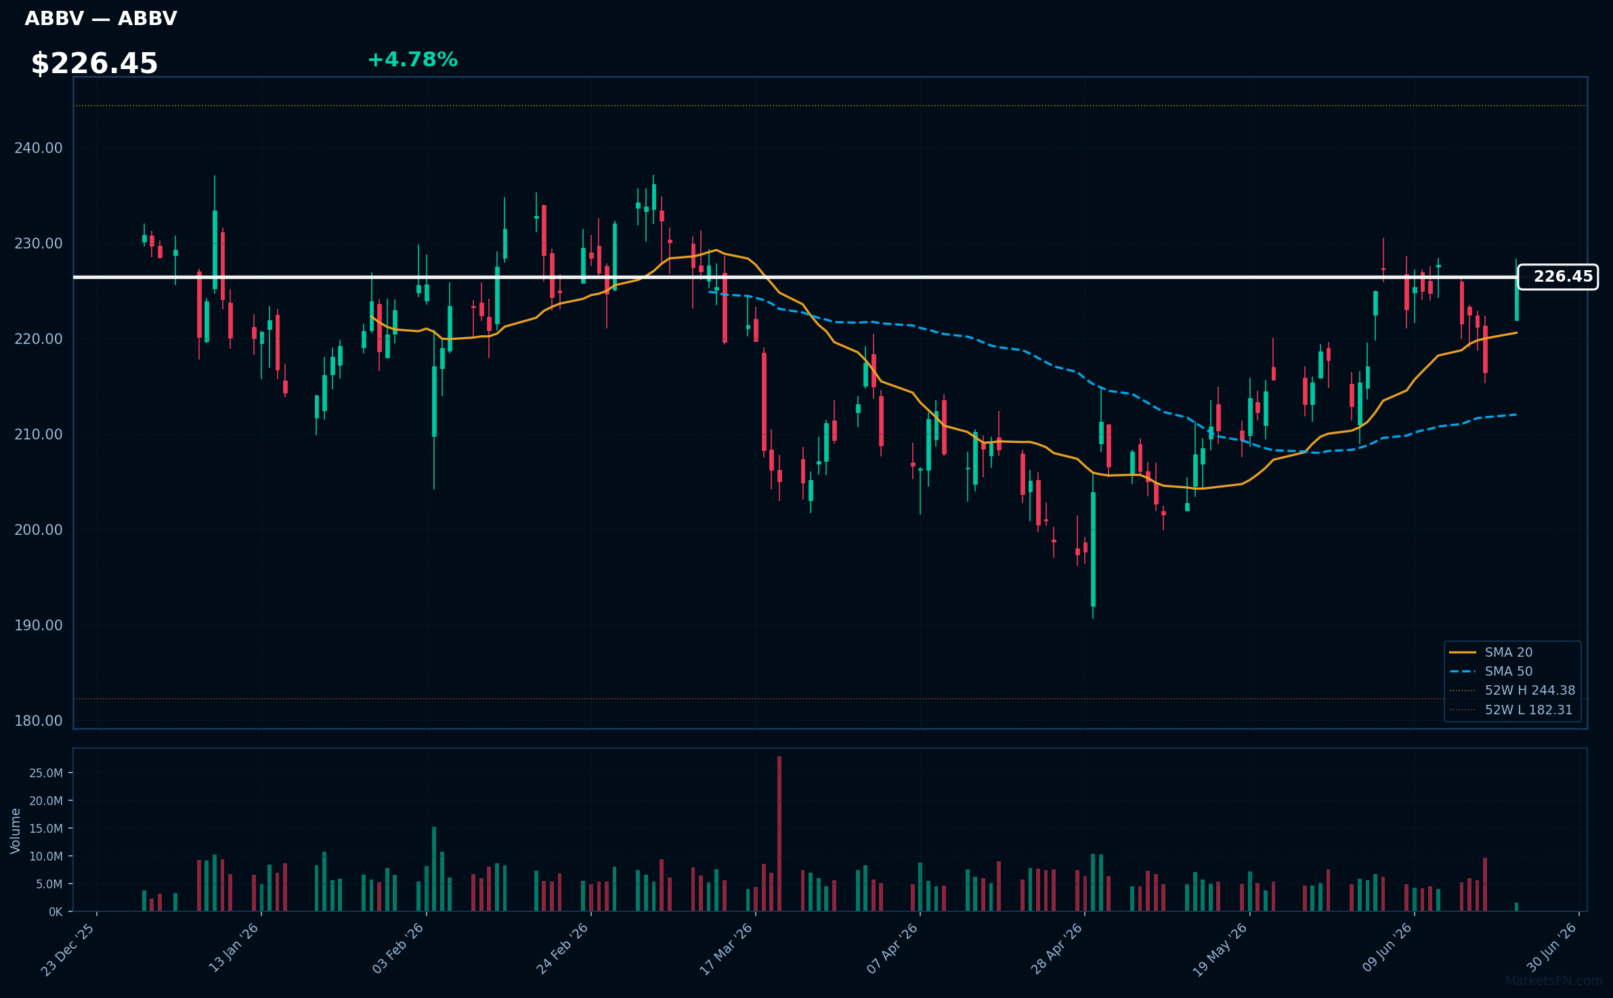Click the tallest red volume bar after 17 Mar
The height and width of the screenshot is (998, 1613).
[x=779, y=833]
